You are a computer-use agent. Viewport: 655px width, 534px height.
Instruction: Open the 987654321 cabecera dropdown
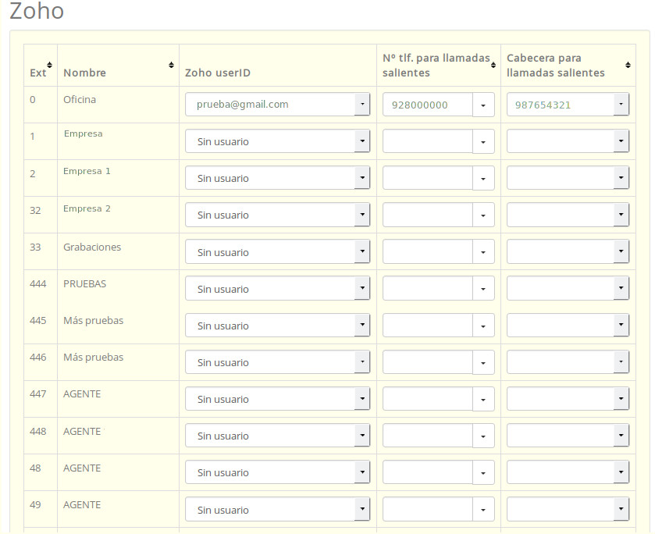click(621, 103)
